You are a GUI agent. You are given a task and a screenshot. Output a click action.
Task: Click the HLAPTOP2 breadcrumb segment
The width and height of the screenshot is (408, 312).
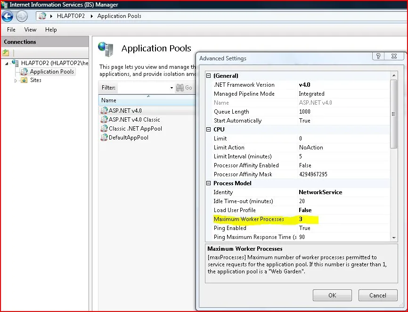pos(71,16)
